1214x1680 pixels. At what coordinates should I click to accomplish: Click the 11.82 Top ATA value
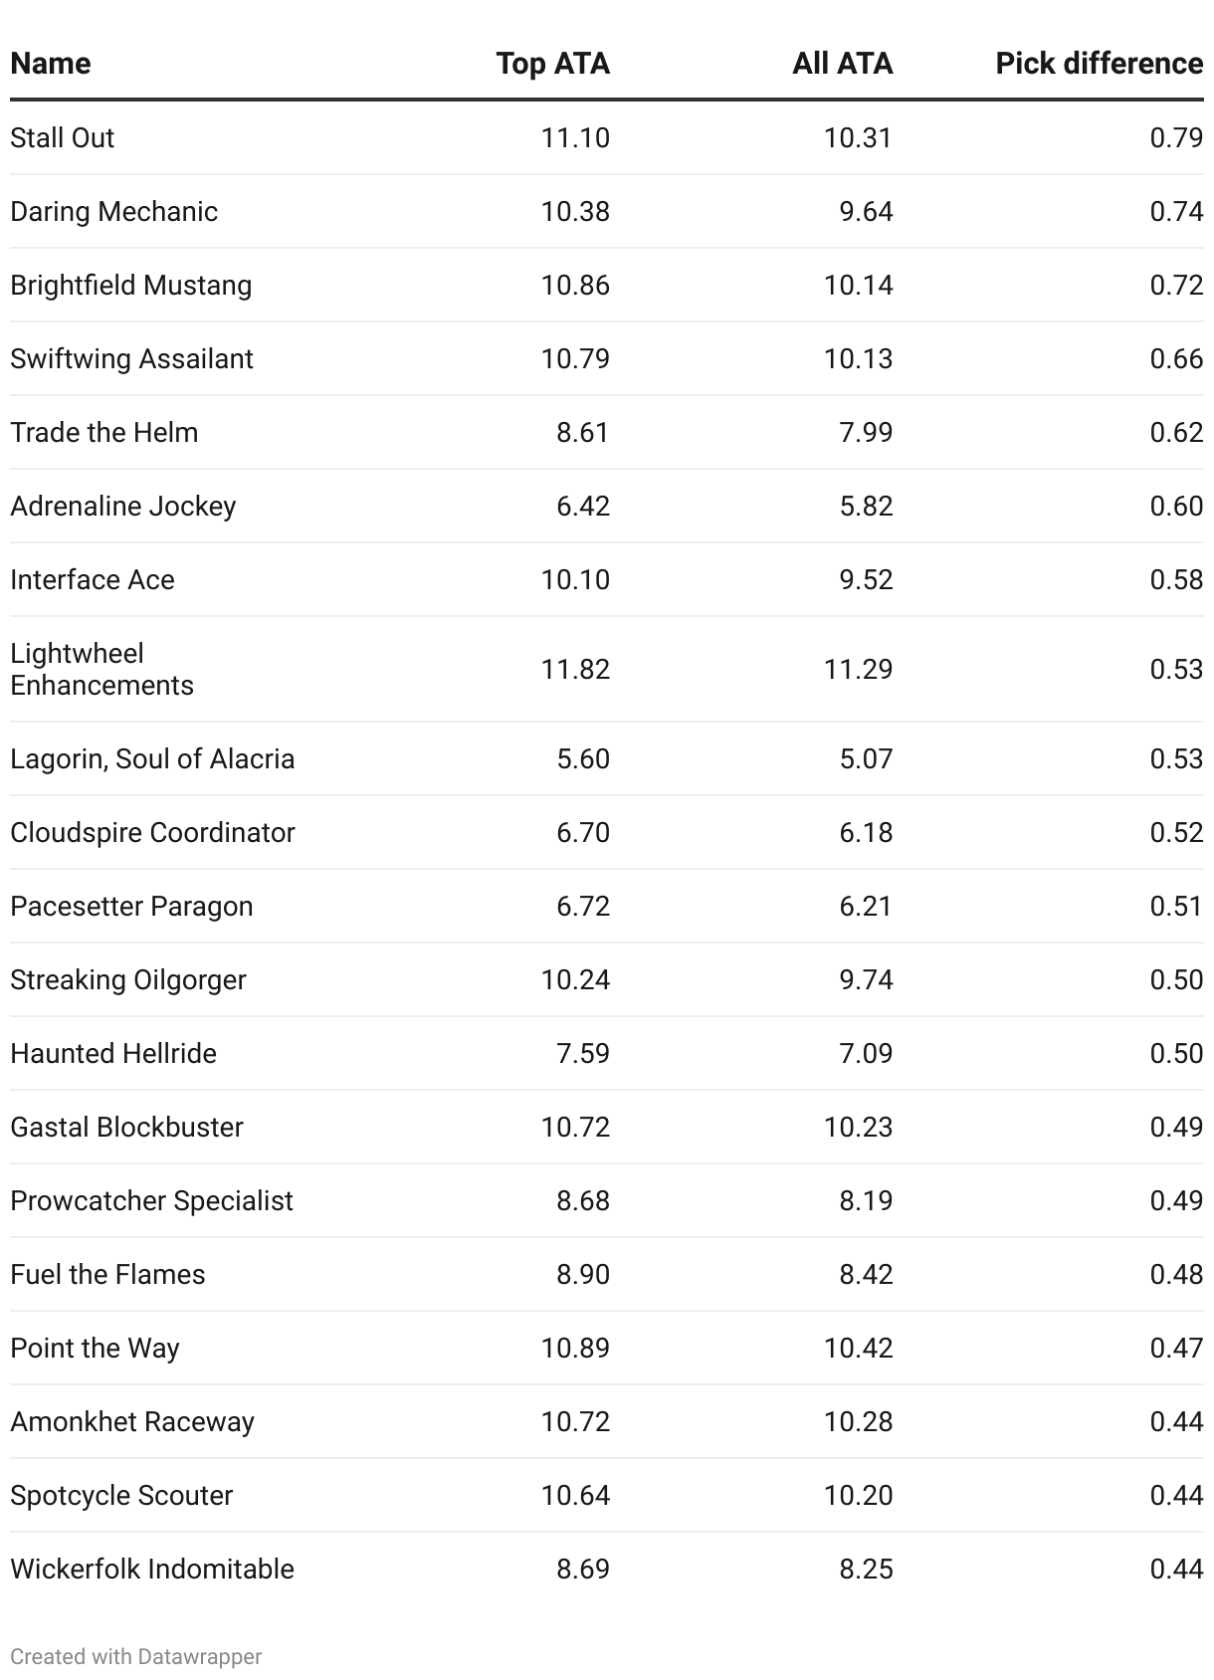click(x=575, y=669)
